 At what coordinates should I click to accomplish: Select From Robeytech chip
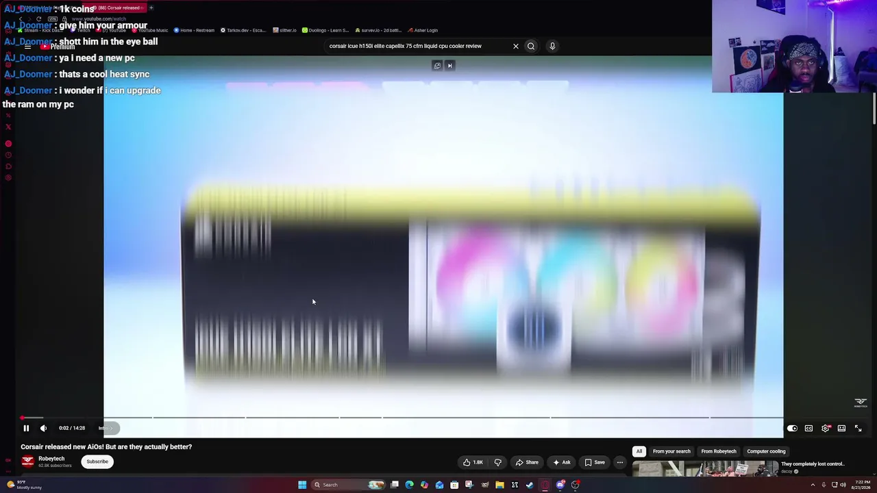click(719, 451)
